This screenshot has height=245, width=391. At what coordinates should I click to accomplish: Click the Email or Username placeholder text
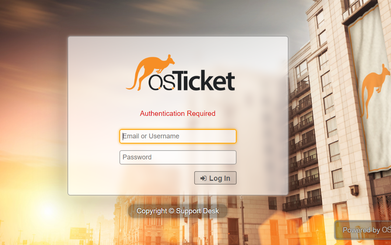(151, 136)
